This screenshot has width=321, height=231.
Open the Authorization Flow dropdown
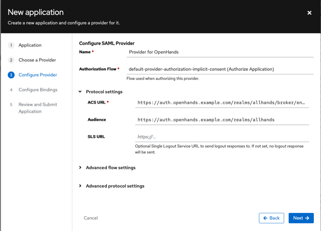(220, 69)
